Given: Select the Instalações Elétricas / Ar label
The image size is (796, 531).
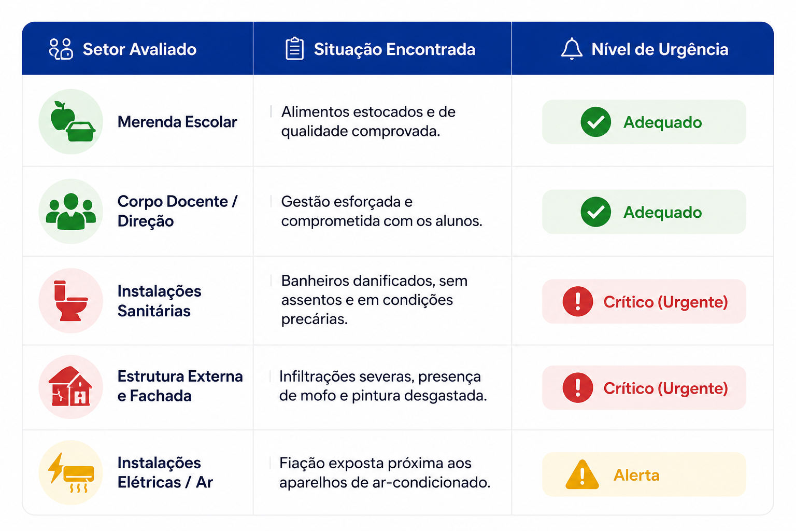Looking at the screenshot, I should [165, 472].
